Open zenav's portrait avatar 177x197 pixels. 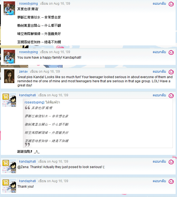click(x=9, y=76)
